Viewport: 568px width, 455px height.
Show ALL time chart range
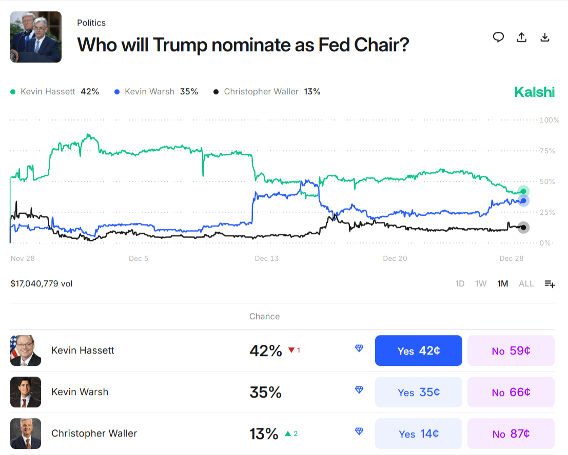click(526, 284)
